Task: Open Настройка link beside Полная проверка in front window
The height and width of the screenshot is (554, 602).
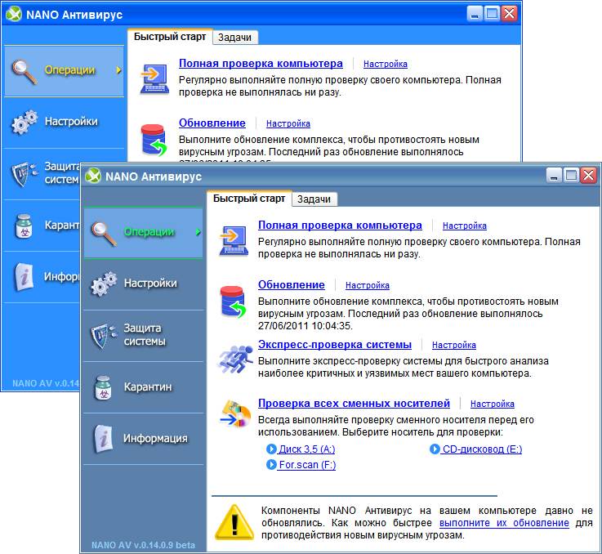Action: coord(465,226)
